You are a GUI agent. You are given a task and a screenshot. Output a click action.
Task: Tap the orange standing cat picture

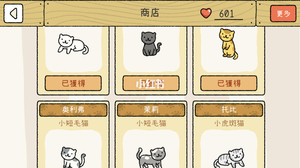click(x=228, y=44)
